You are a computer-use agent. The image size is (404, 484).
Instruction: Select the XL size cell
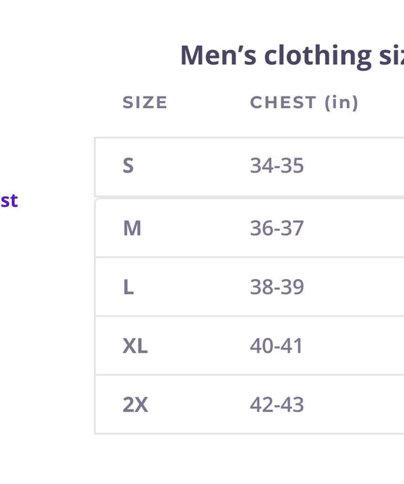(135, 346)
